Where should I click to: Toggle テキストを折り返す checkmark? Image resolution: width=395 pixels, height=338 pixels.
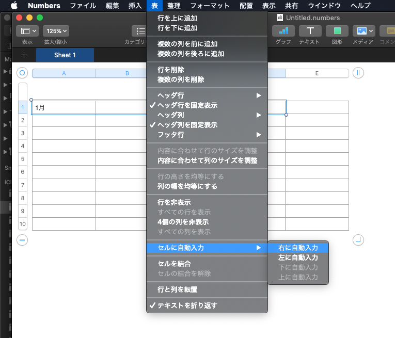click(207, 305)
